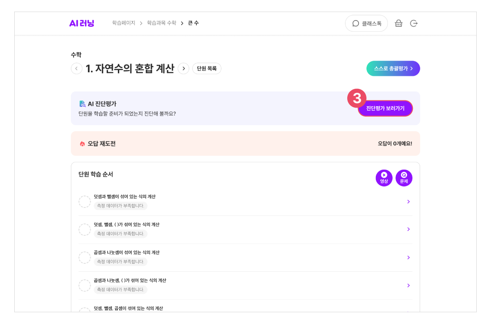Image resolution: width=491 pixels, height=324 pixels.
Task: Expand chevron for 곱셈과 나눗셈, ( )가 섞여 row
Action: click(408, 285)
